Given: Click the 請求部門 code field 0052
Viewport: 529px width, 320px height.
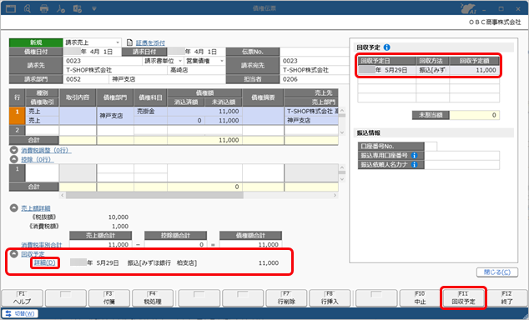Looking at the screenshot, I should (x=86, y=79).
